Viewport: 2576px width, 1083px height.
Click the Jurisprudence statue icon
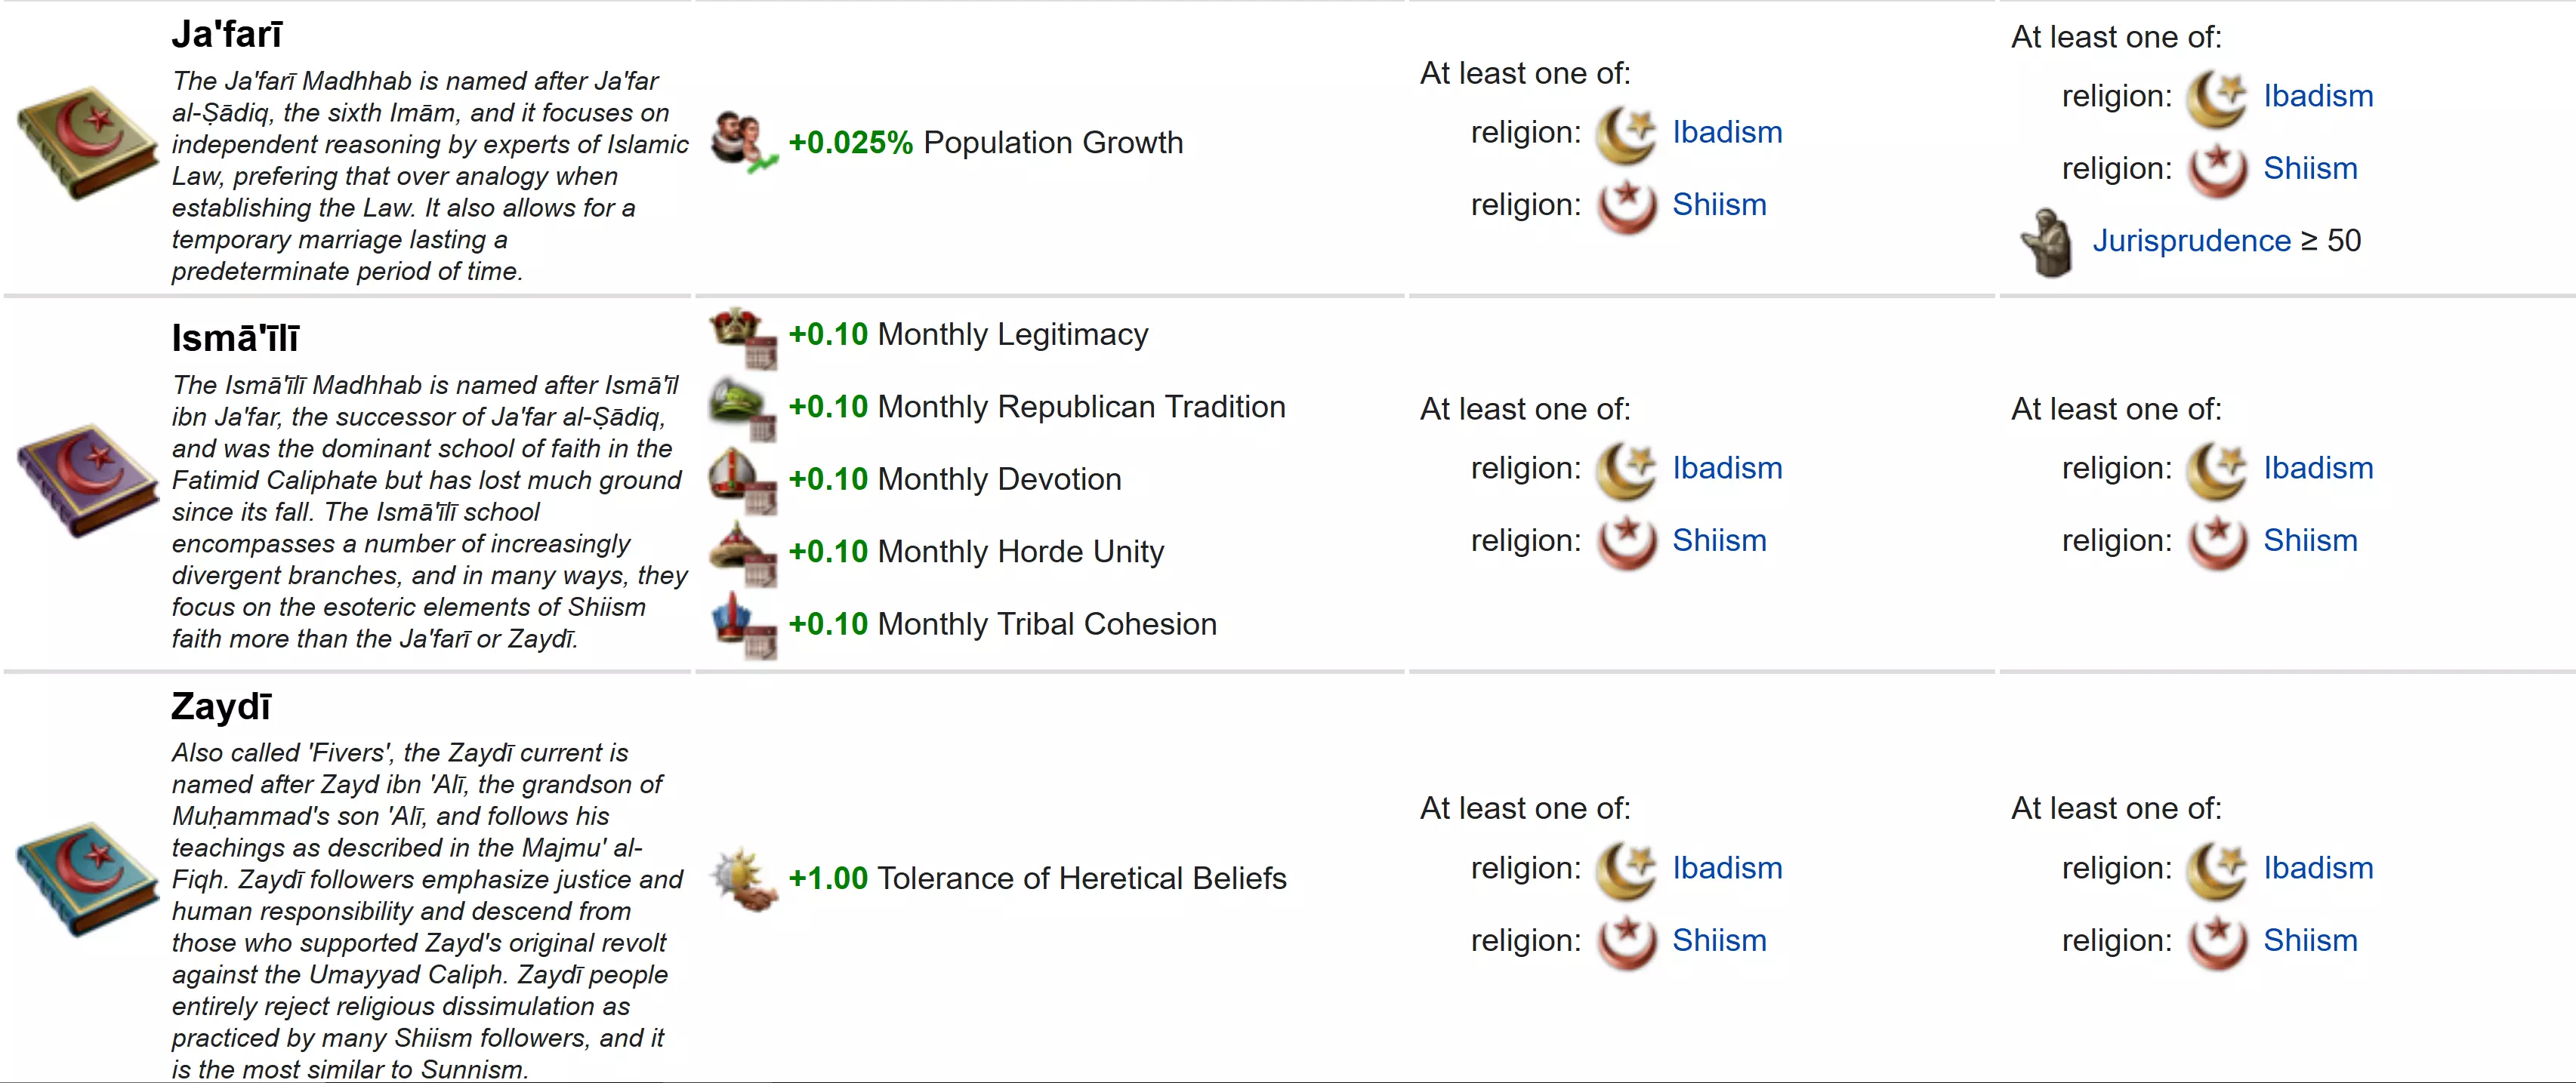tap(2045, 241)
